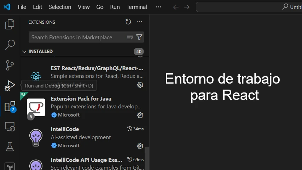Viewport: 302px width, 170px height.
Task: Open Source Control view
Action: coord(10,65)
